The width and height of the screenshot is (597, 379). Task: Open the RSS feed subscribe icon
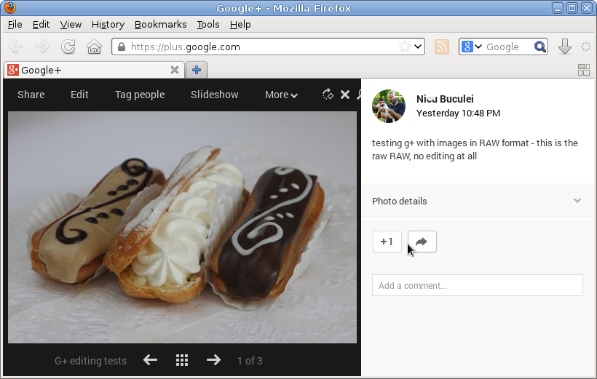(442, 47)
